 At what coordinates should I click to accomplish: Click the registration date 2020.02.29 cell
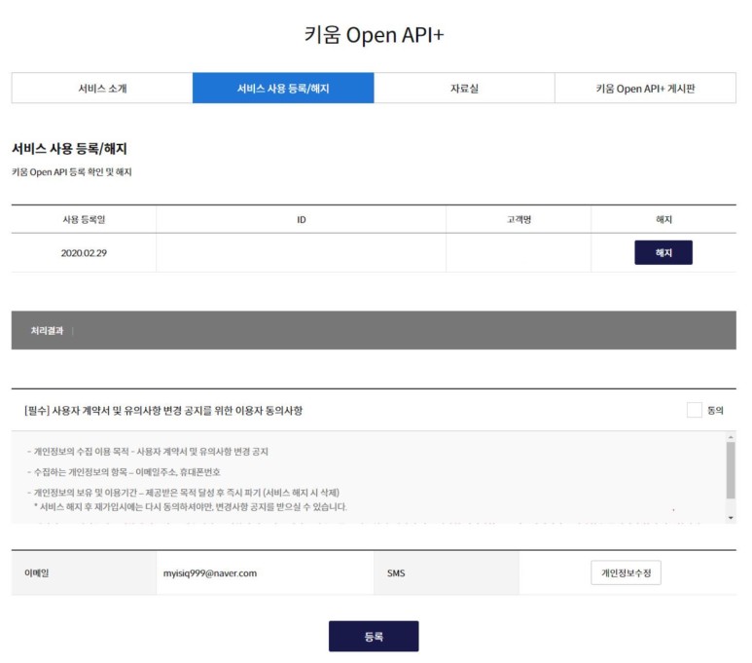[84, 253]
